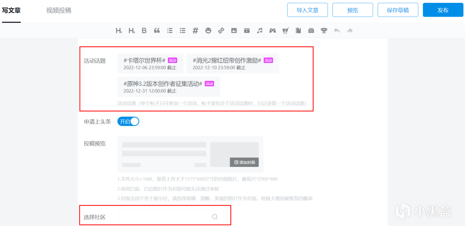The width and height of the screenshot is (465, 226).
Task: Insert an image into article
Action: pyautogui.click(x=234, y=31)
